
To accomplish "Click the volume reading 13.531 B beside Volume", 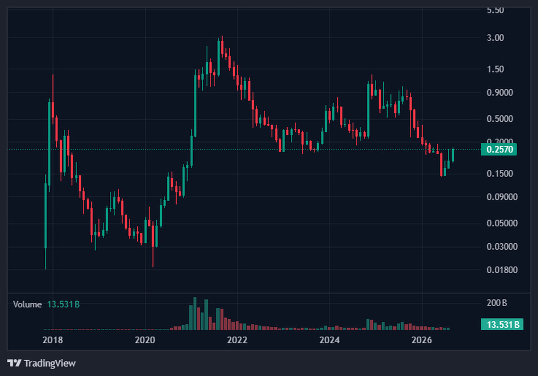I will pyautogui.click(x=63, y=304).
